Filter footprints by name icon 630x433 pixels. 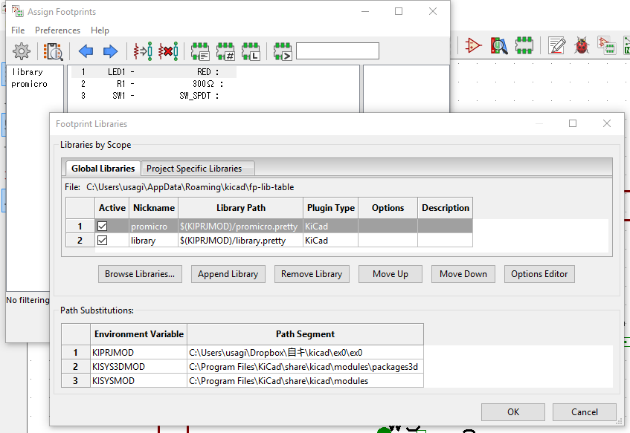[283, 51]
